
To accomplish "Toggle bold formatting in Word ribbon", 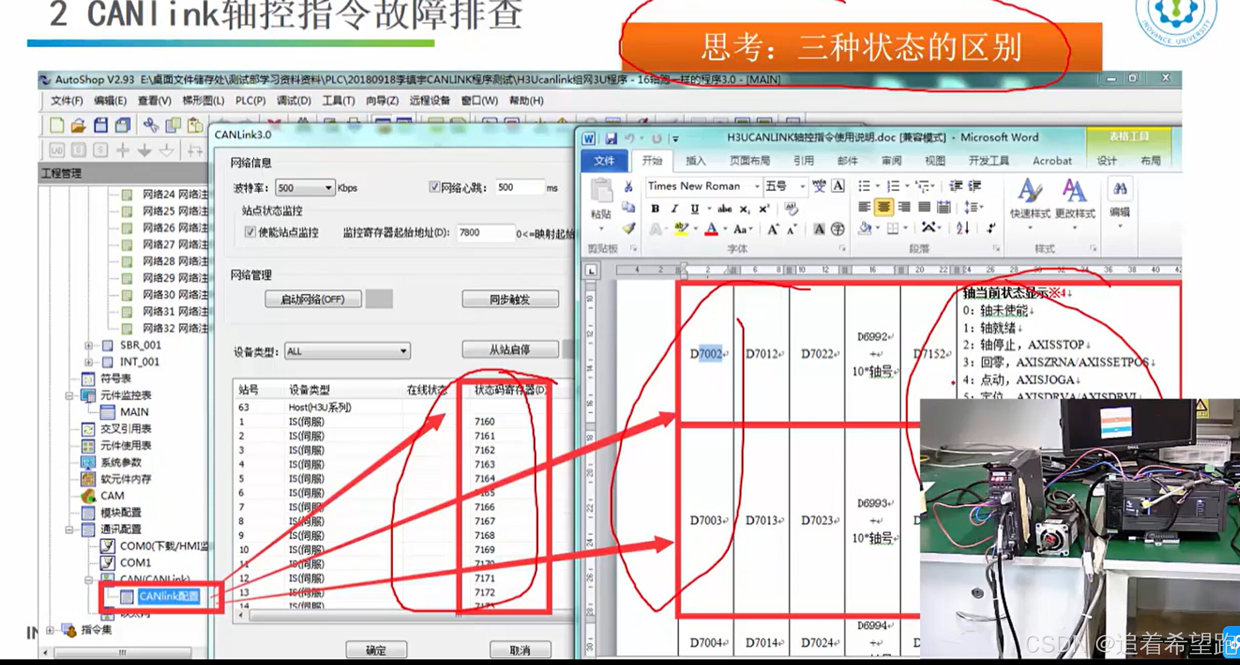I will (x=655, y=209).
